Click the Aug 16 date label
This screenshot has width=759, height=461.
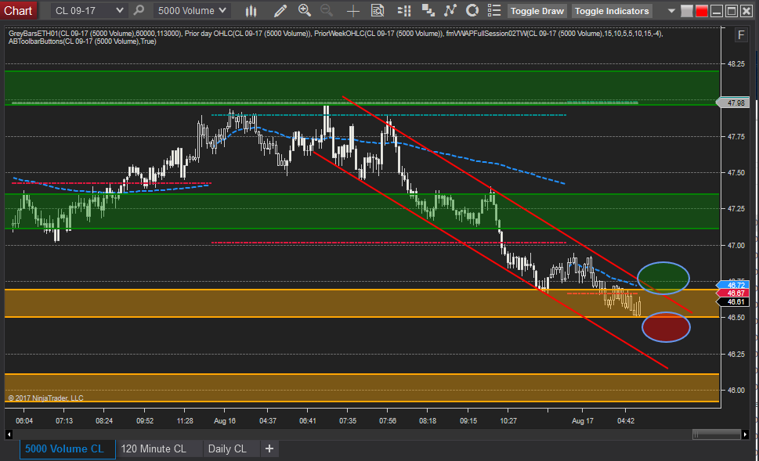(225, 421)
